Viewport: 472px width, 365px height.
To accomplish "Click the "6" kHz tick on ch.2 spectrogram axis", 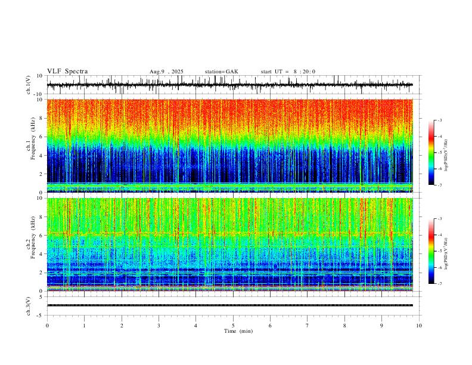I will pos(42,236).
